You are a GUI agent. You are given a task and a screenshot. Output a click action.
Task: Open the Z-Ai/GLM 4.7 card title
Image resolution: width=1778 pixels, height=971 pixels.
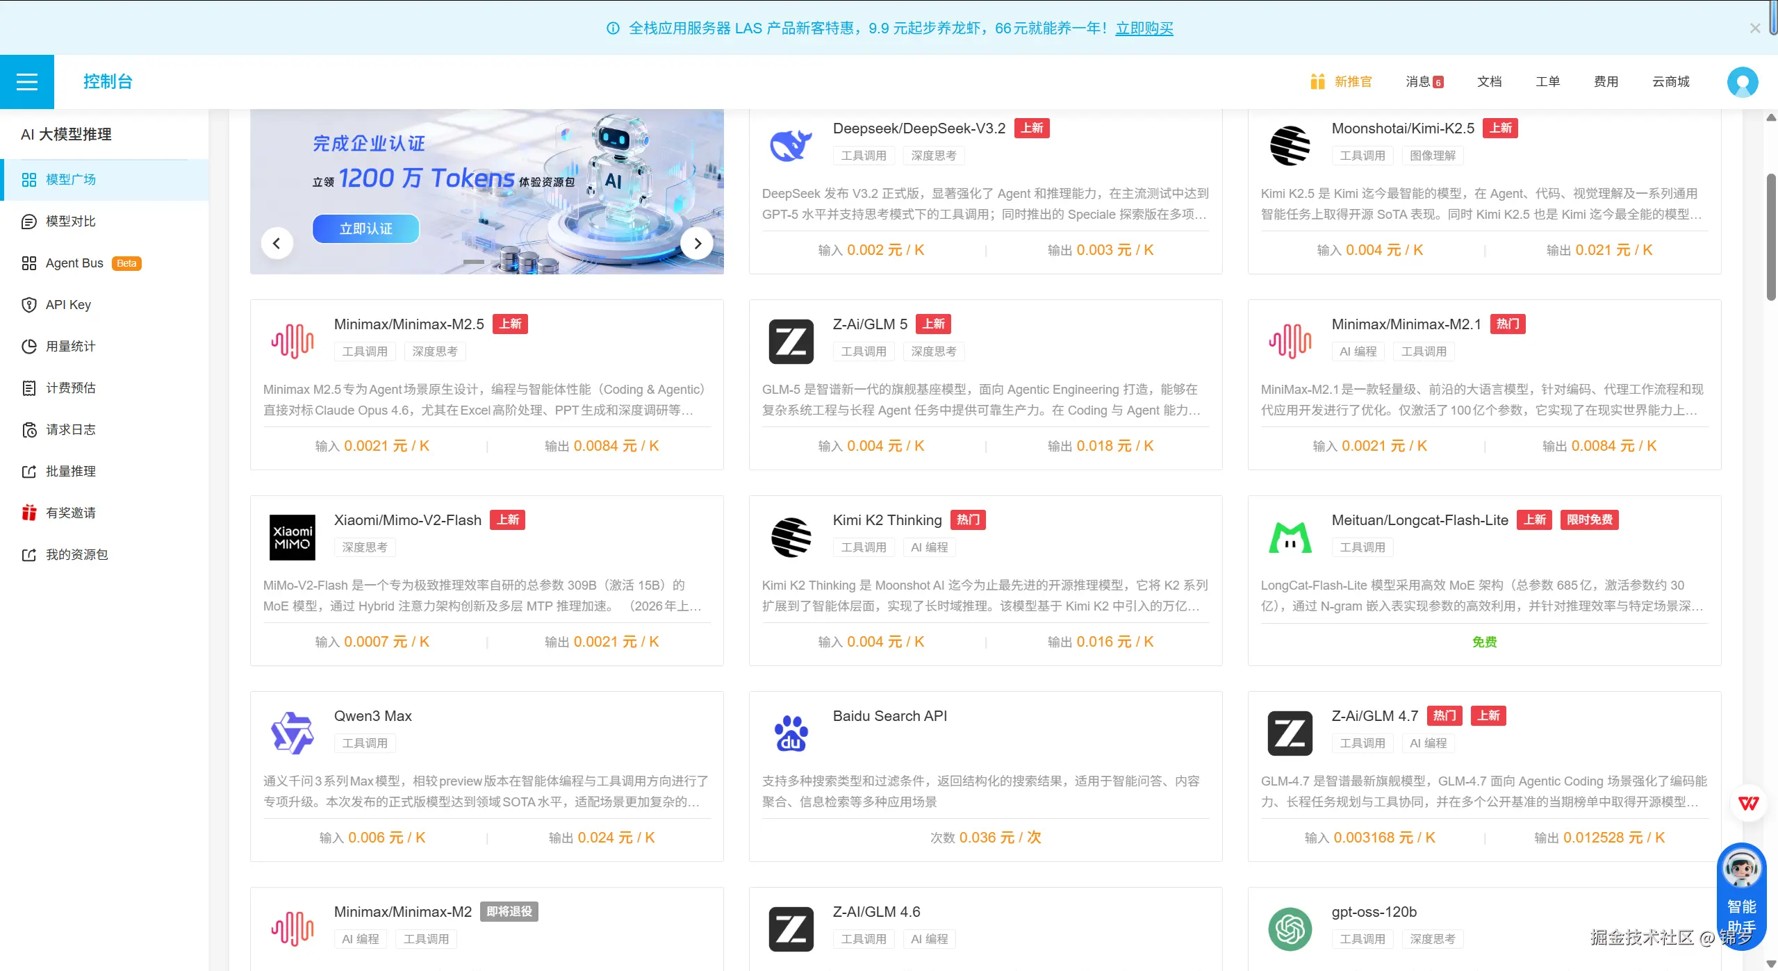click(x=1374, y=716)
